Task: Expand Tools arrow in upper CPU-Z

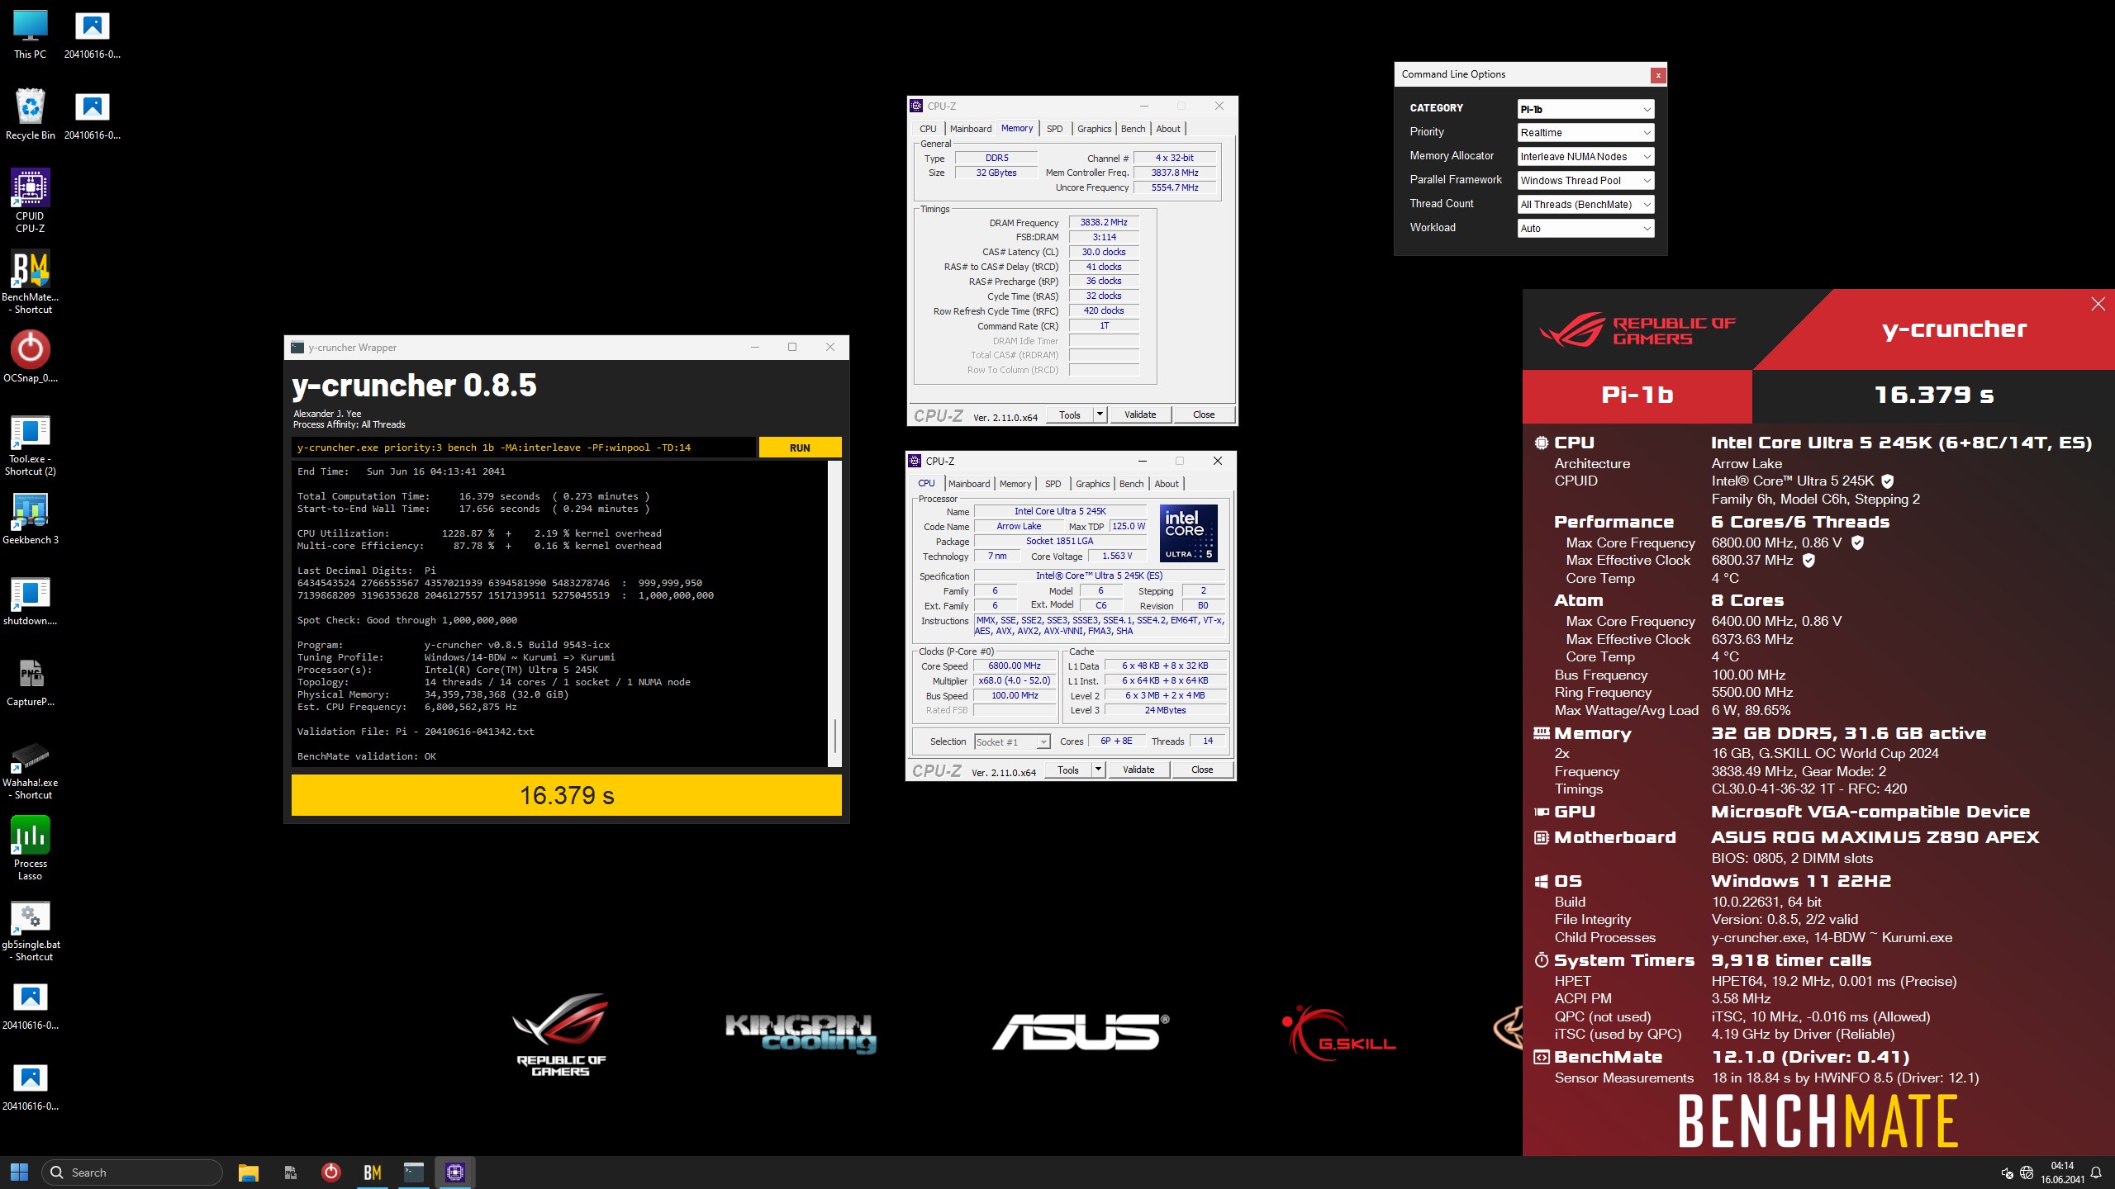Action: pyautogui.click(x=1100, y=414)
